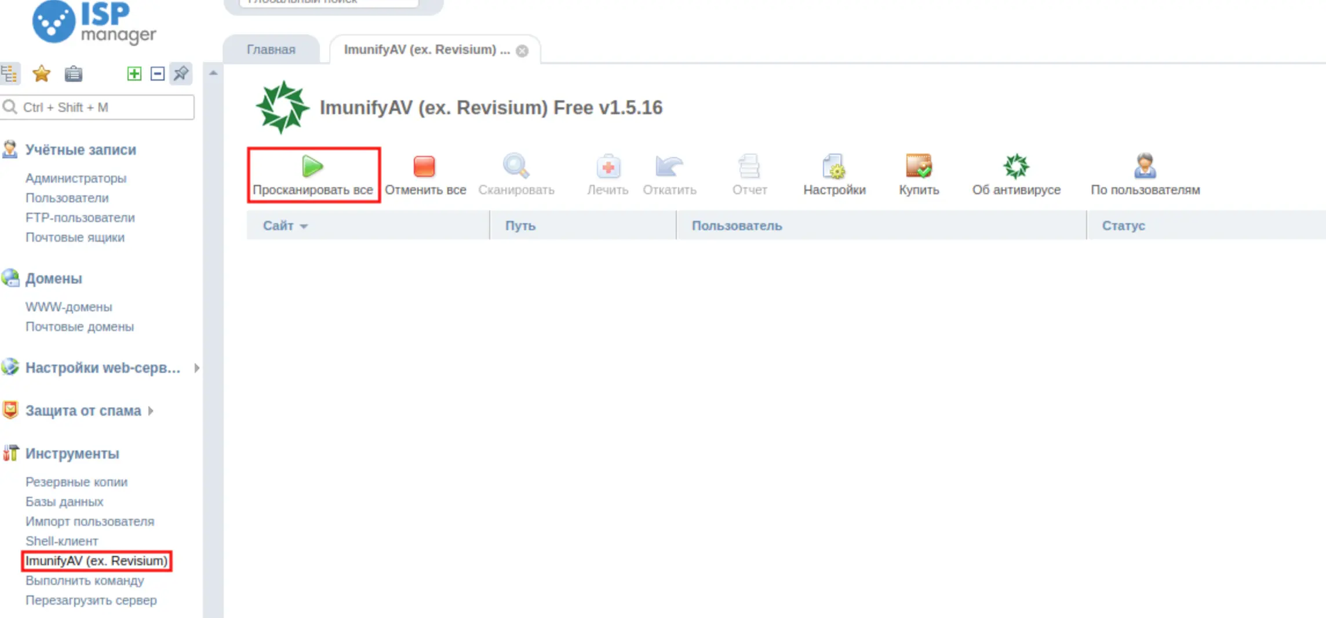Click the web-server settings globe icon
The width and height of the screenshot is (1326, 618).
click(10, 367)
